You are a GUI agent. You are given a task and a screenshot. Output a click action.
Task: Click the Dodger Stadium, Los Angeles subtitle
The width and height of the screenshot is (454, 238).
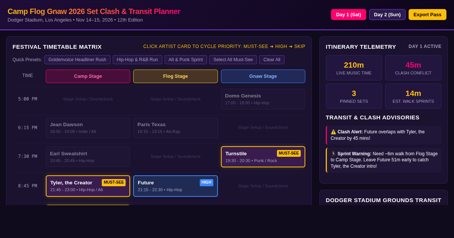pyautogui.click(x=75, y=20)
